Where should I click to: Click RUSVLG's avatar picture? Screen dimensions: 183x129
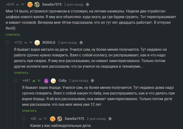click(x=37, y=42)
